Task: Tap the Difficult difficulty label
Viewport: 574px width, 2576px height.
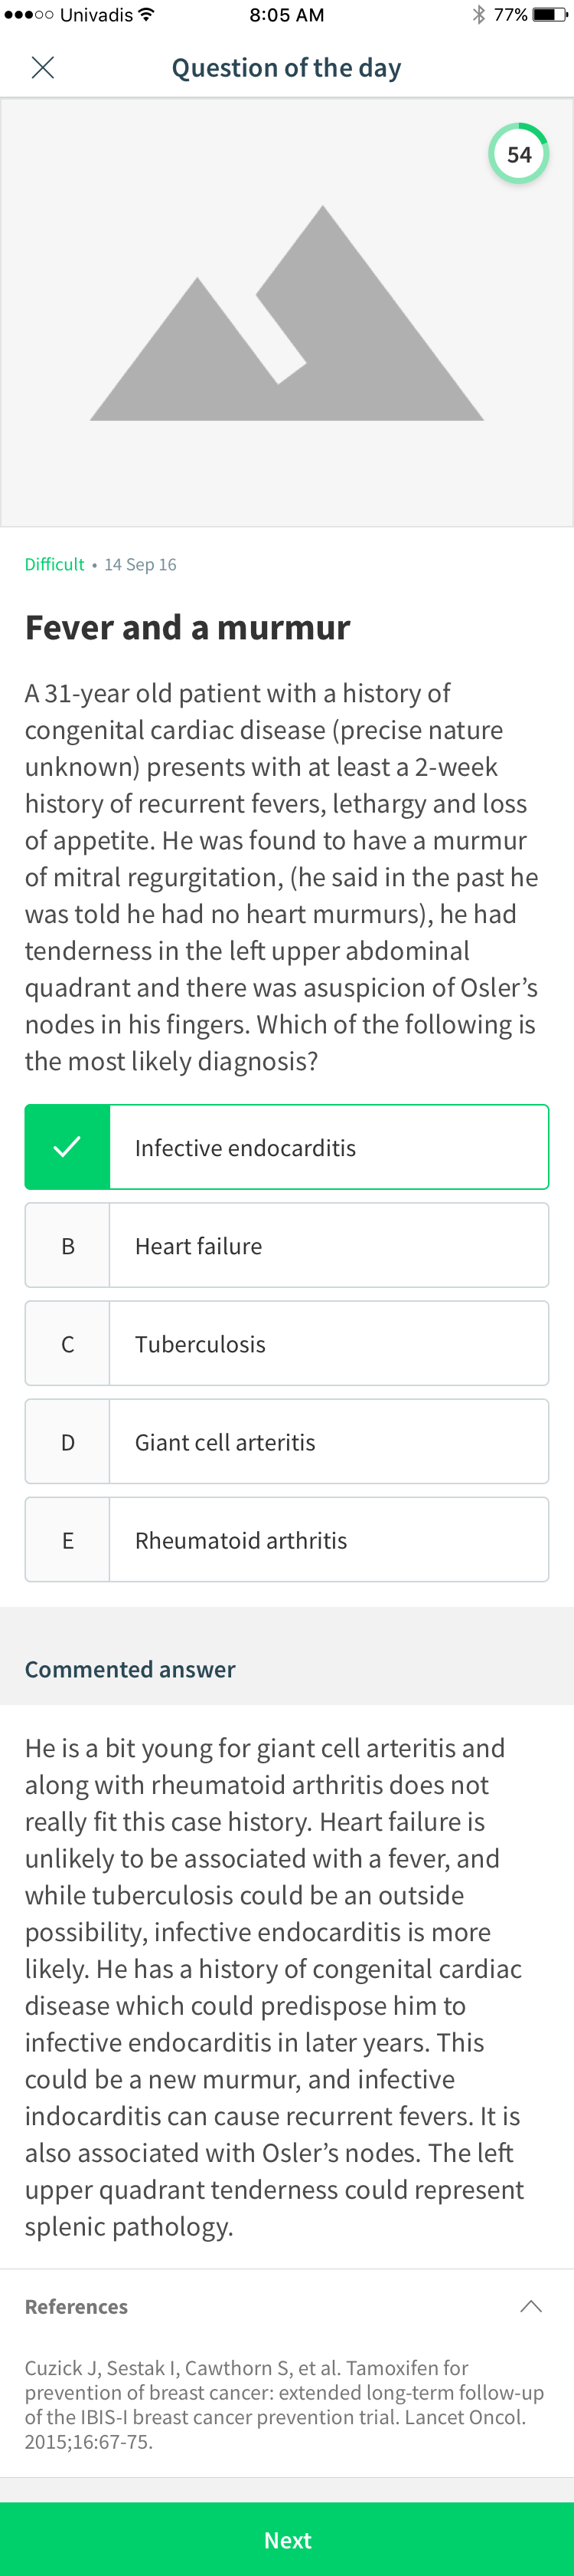Action: (55, 564)
